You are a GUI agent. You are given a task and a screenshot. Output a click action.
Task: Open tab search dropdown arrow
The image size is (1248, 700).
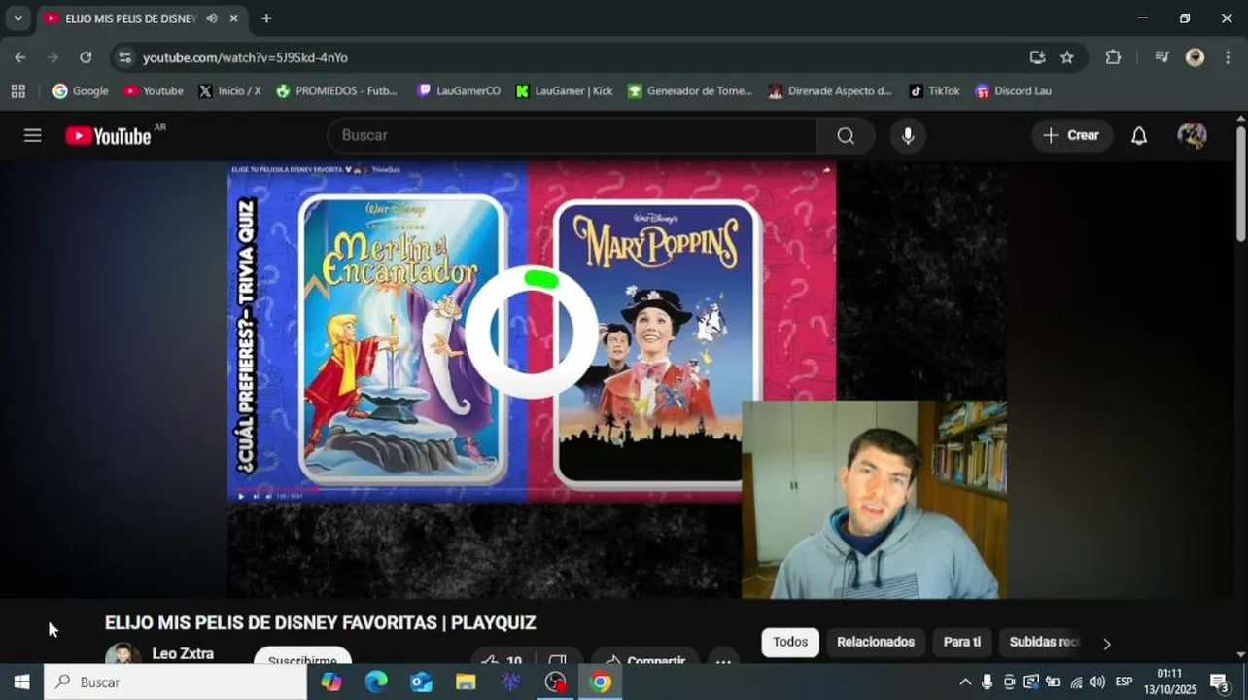(x=17, y=18)
